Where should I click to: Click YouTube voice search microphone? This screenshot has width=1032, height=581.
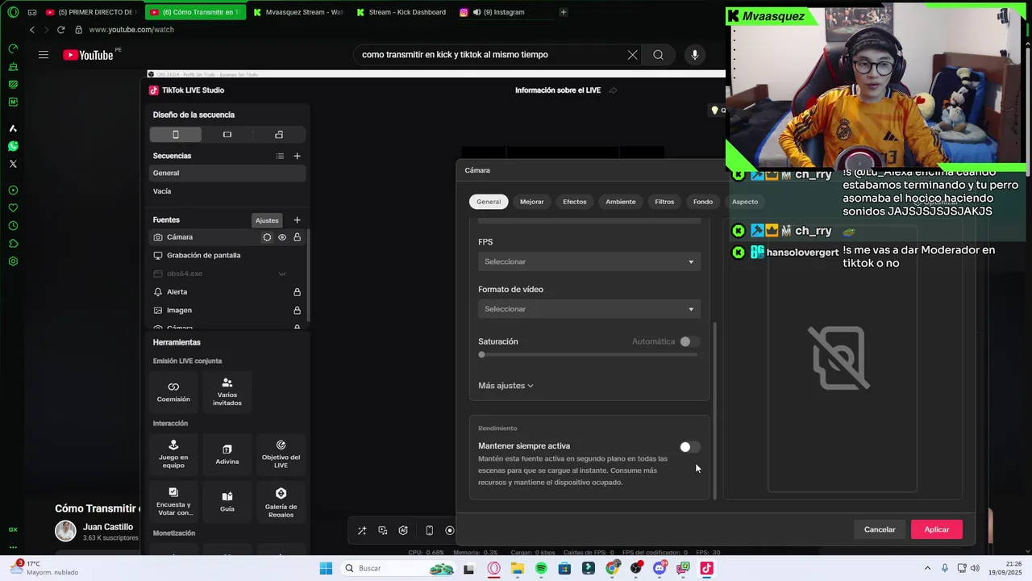(695, 55)
